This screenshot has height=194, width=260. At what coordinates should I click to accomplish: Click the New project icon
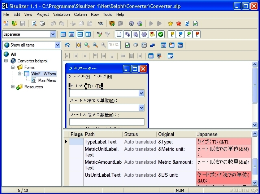point(6,24)
